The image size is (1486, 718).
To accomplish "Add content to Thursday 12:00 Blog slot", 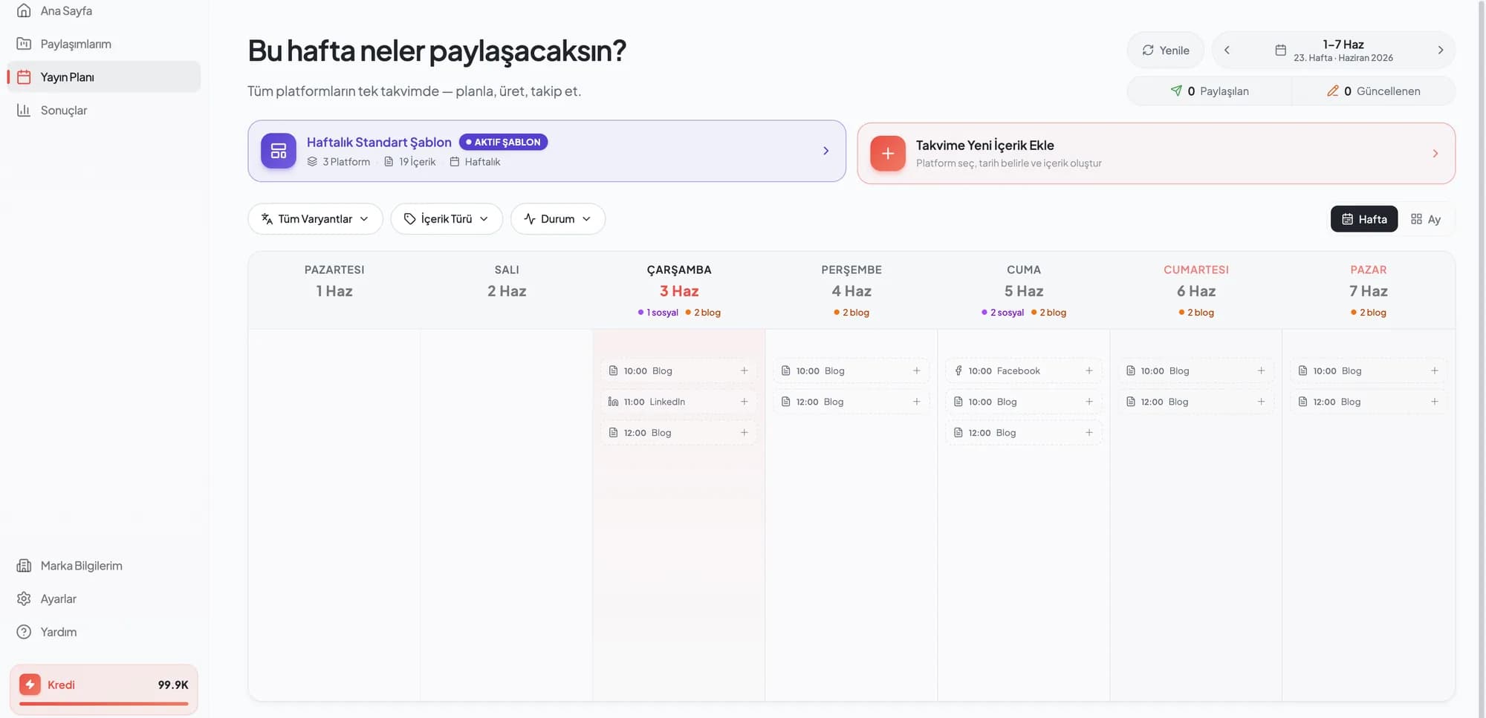I will [916, 402].
